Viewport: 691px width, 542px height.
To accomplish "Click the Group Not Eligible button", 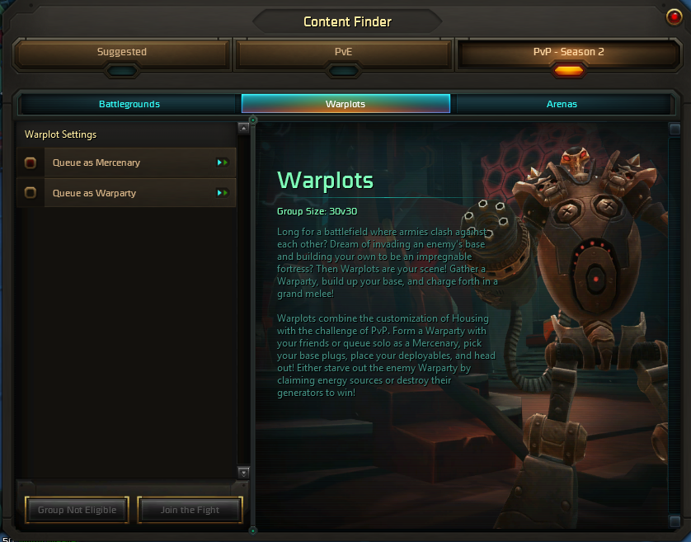I will pyautogui.click(x=78, y=510).
